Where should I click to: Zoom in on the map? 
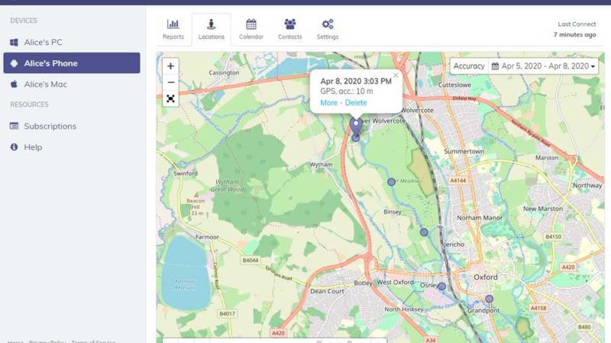[x=170, y=66]
